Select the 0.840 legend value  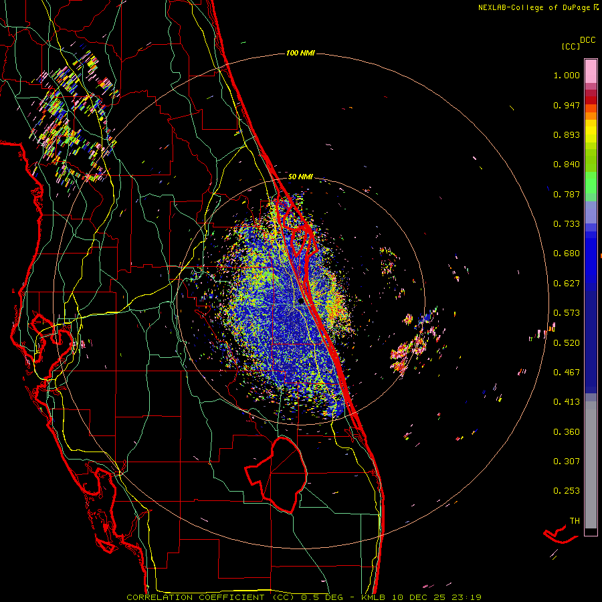point(567,165)
